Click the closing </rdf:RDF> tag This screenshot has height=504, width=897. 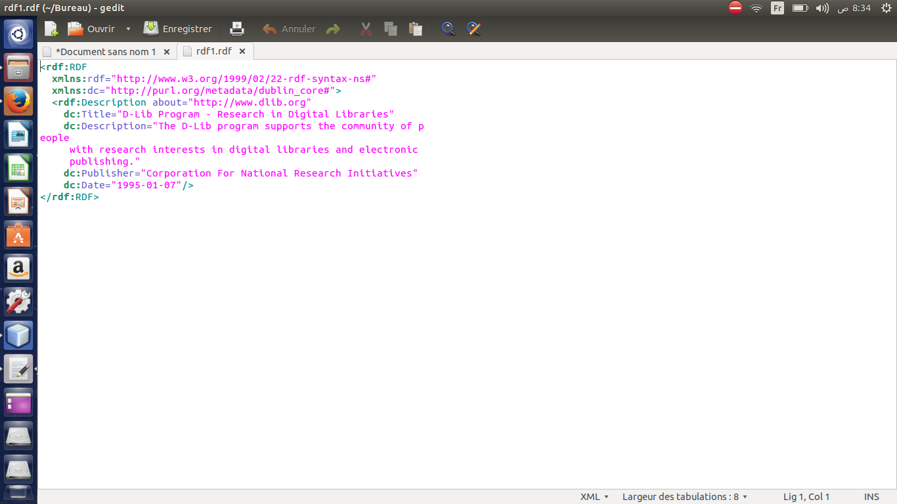click(70, 197)
